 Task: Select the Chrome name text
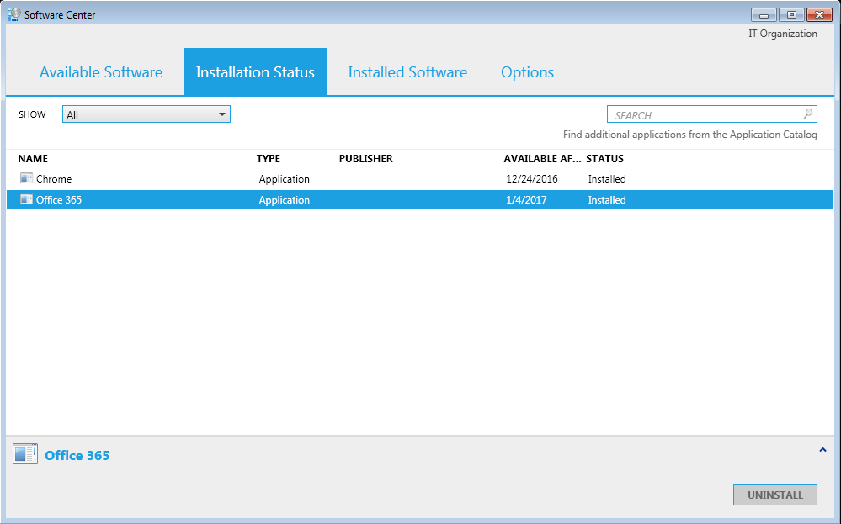tap(54, 179)
